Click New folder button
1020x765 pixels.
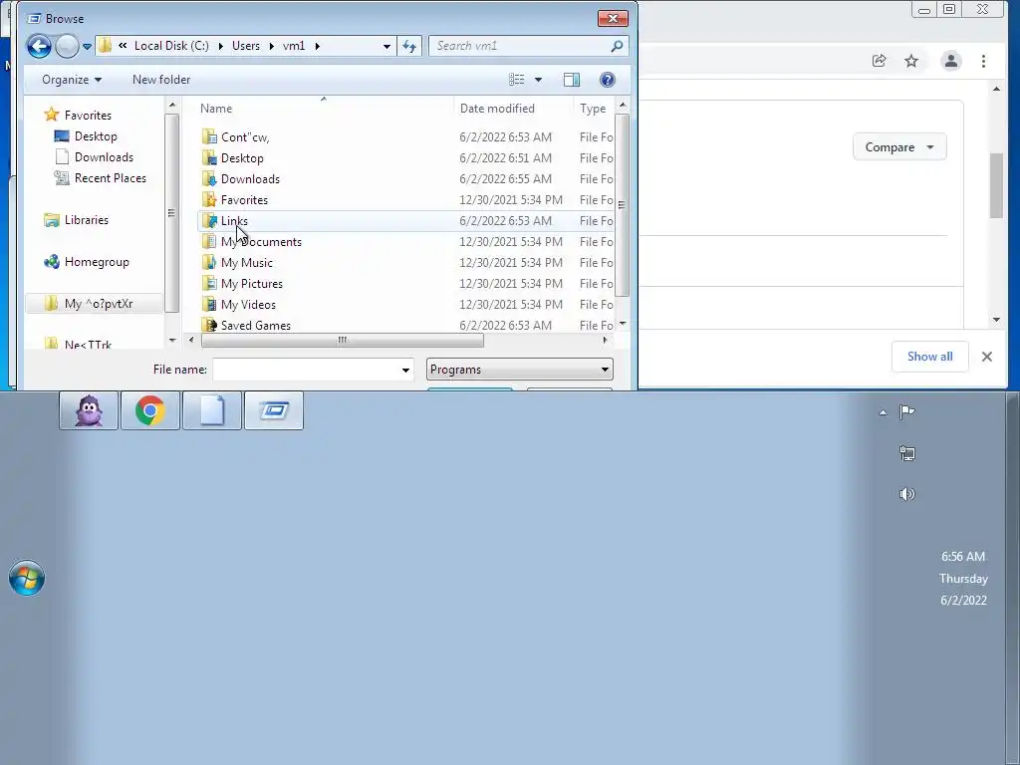point(161,80)
